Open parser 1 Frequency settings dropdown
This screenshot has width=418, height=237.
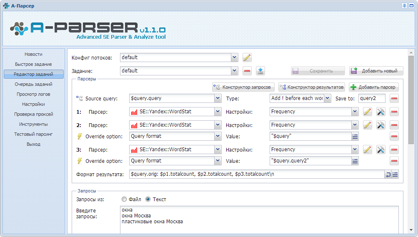(x=355, y=112)
